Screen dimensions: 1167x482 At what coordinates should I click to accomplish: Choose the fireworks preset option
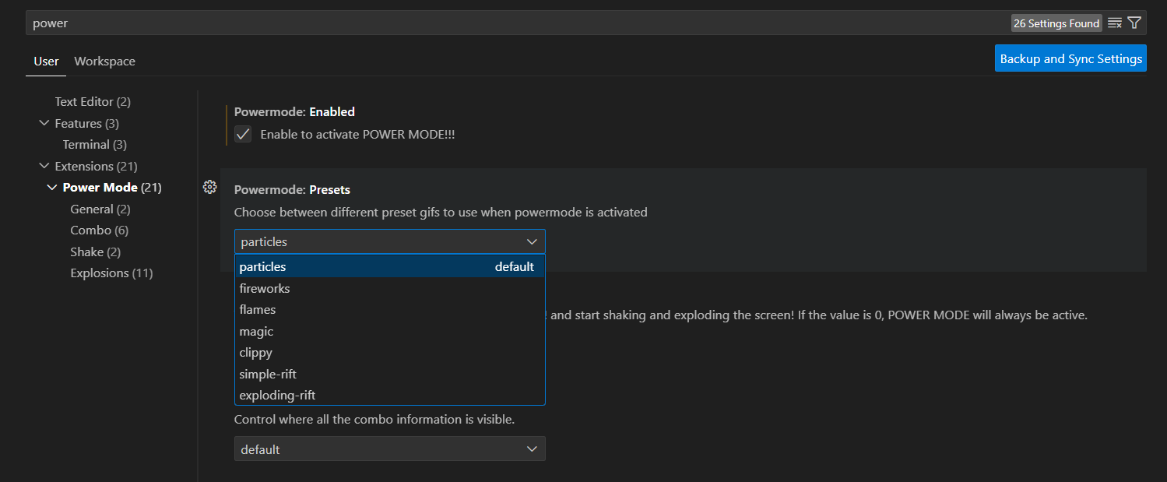point(265,288)
